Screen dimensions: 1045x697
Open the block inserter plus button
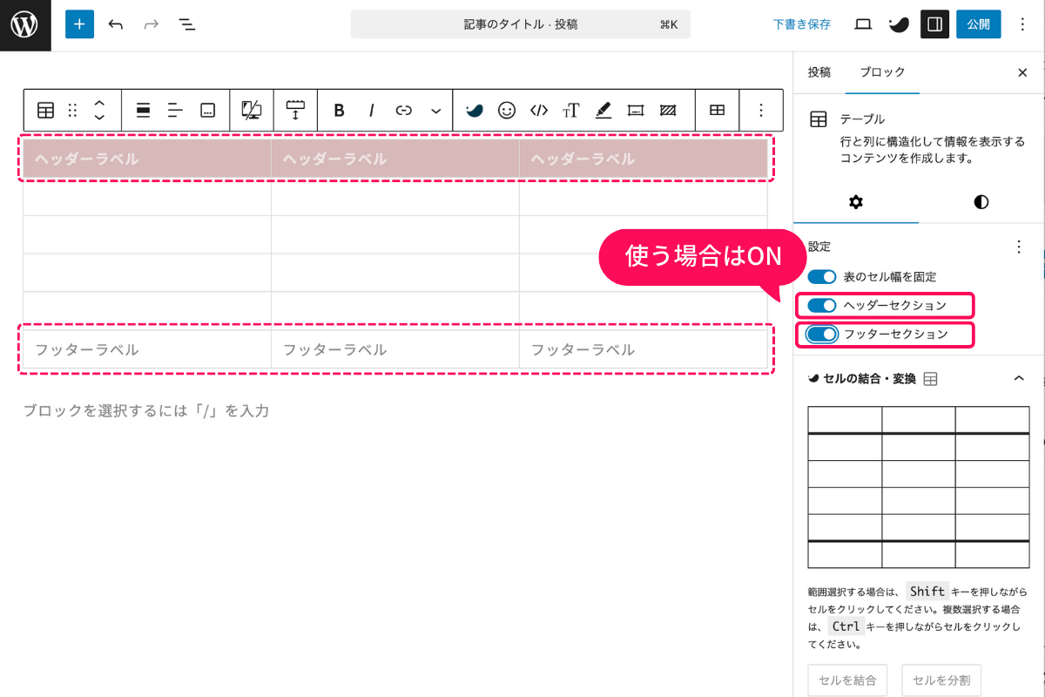tap(79, 24)
